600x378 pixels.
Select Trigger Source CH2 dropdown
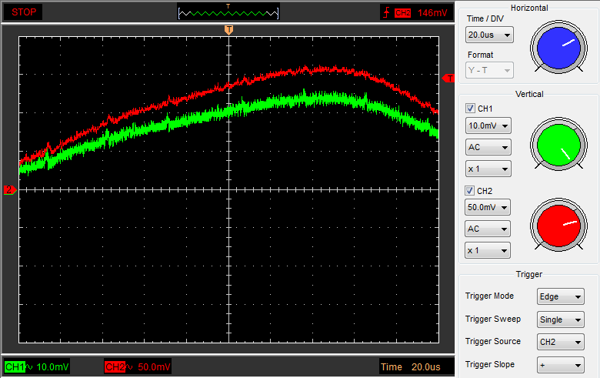click(x=560, y=342)
